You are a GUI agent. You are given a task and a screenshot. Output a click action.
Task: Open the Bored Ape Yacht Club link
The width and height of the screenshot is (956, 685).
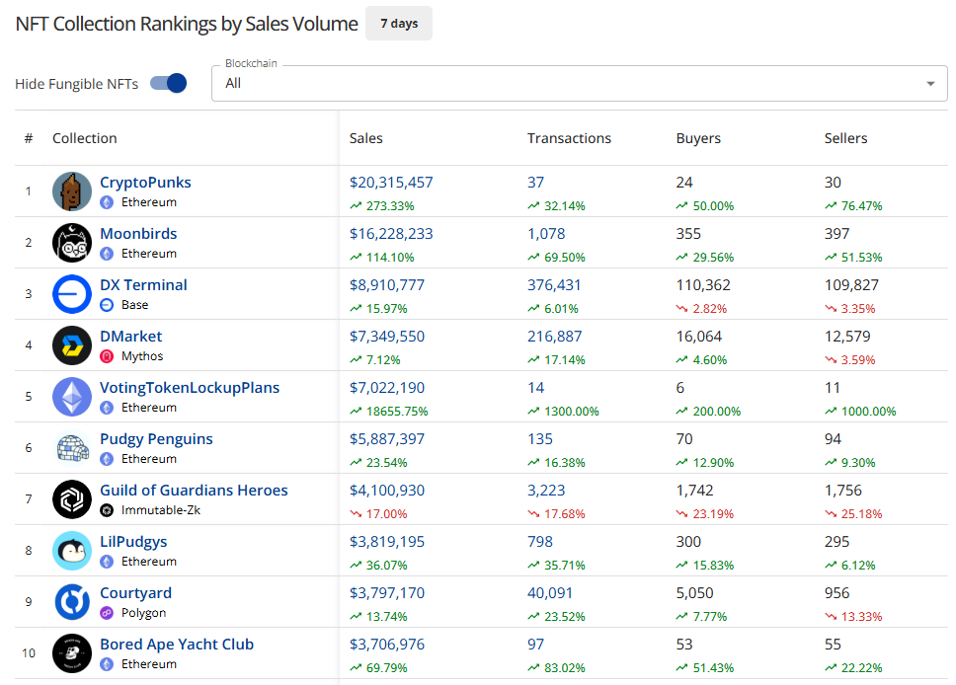pos(177,645)
